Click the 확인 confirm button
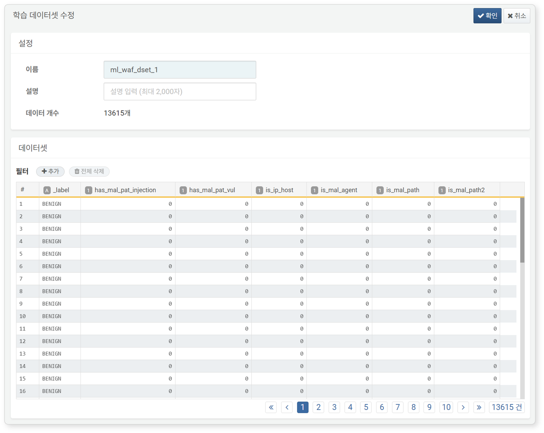Image resolution: width=544 pixels, height=433 pixels. tap(487, 16)
